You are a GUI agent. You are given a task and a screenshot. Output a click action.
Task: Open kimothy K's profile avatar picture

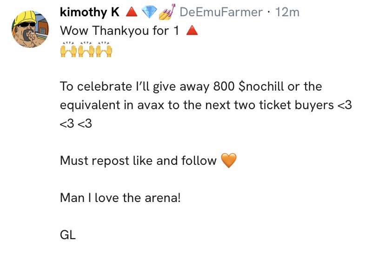tap(30, 28)
